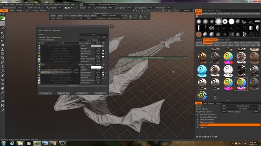This screenshot has width=261, height=146.
Task: Switch to the Sculpt room tab
Action: (35, 11)
